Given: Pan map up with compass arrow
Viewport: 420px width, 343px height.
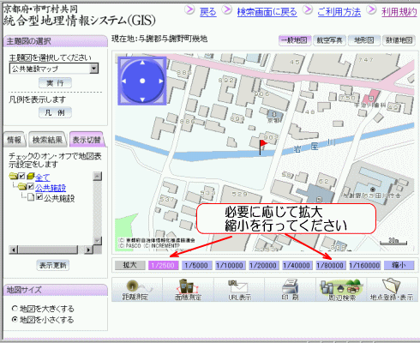Looking at the screenshot, I should click(142, 62).
